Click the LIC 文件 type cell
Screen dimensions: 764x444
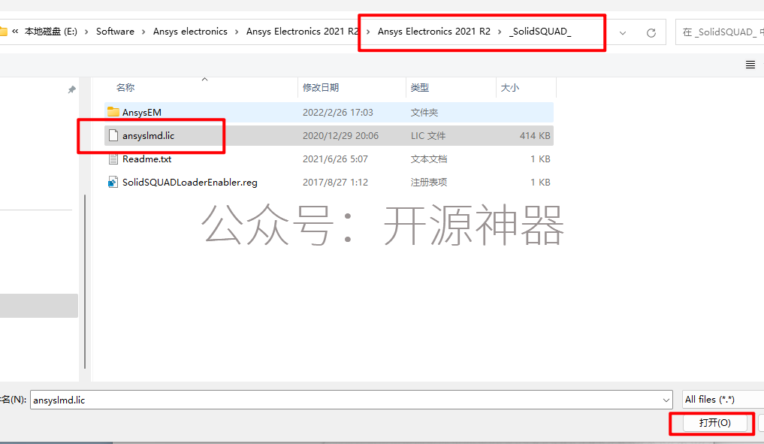coord(427,136)
